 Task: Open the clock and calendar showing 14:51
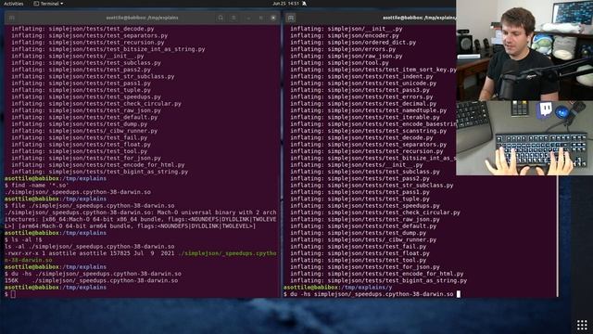coord(285,4)
